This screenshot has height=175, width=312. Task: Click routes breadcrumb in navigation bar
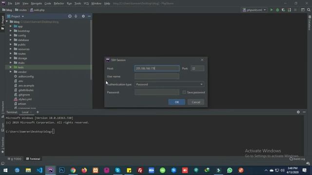point(20,10)
